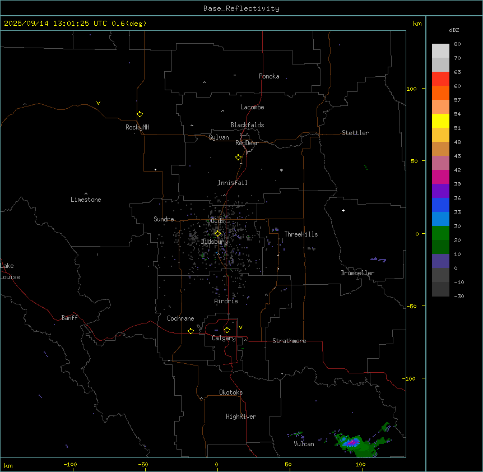Select the Lacombe city label

pos(252,107)
